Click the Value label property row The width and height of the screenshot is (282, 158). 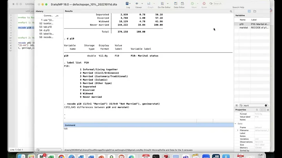(x=252, y=117)
